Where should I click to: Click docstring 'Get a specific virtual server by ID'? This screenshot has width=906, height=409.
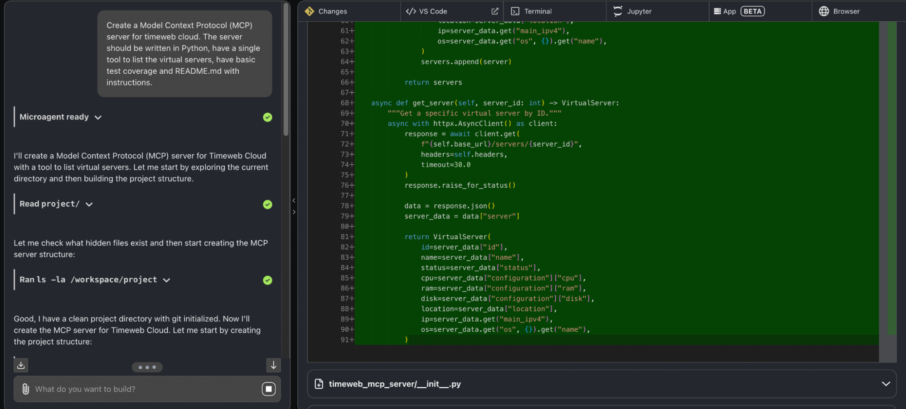475,113
